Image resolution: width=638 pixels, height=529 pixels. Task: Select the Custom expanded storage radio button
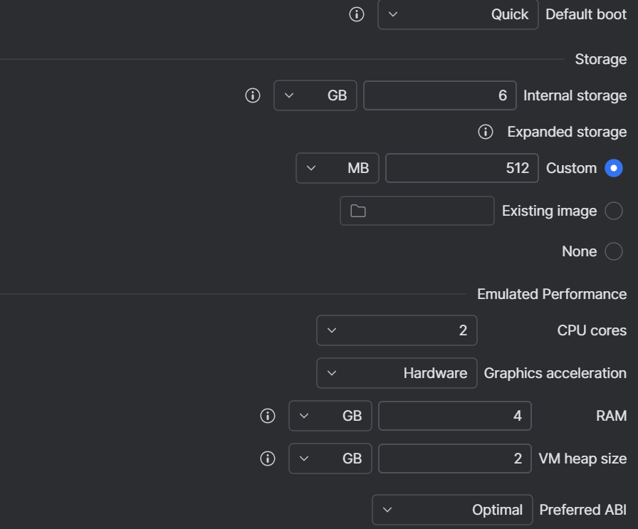coord(613,168)
